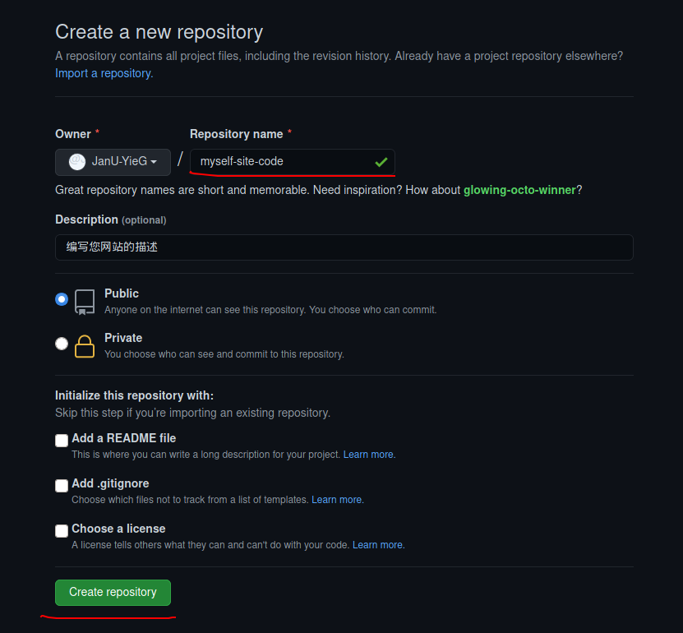Click the lock icon next to Private option
This screenshot has height=633, width=683.
tap(84, 346)
